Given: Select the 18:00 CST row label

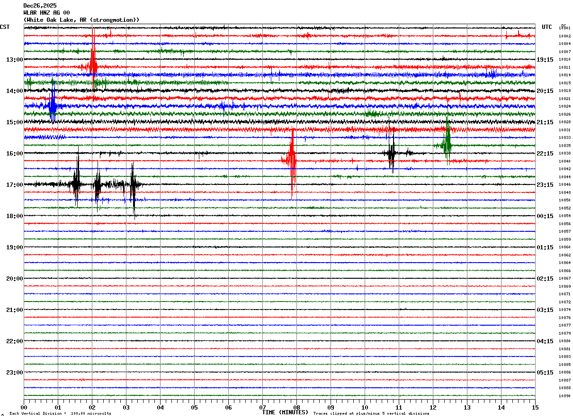Looking at the screenshot, I should pyautogui.click(x=14, y=216).
